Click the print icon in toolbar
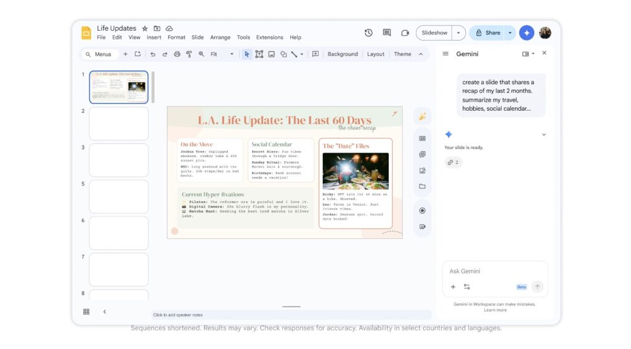The image size is (631, 349). pyautogui.click(x=177, y=54)
